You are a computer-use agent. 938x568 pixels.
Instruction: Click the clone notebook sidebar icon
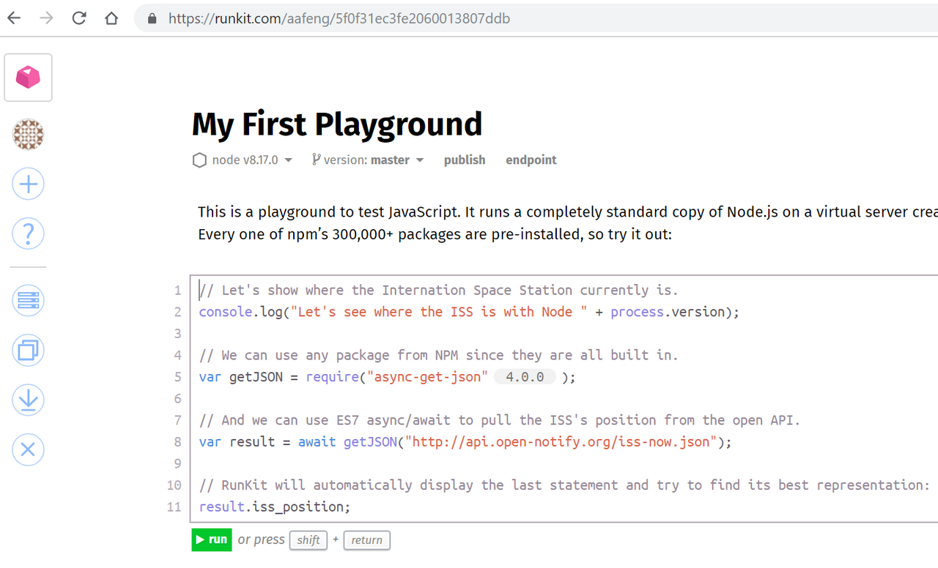click(29, 351)
